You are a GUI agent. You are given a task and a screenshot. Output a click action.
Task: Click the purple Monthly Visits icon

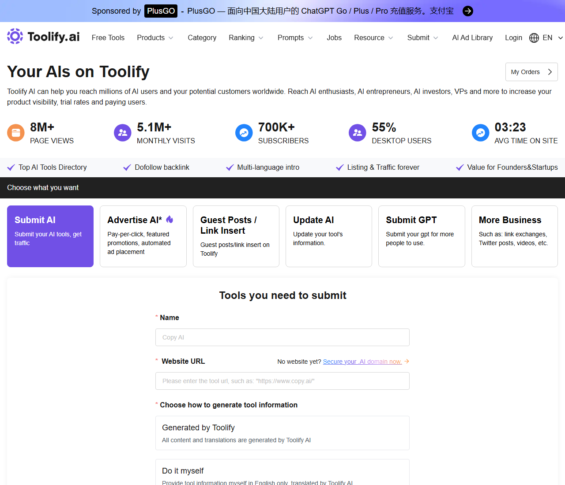[123, 133]
